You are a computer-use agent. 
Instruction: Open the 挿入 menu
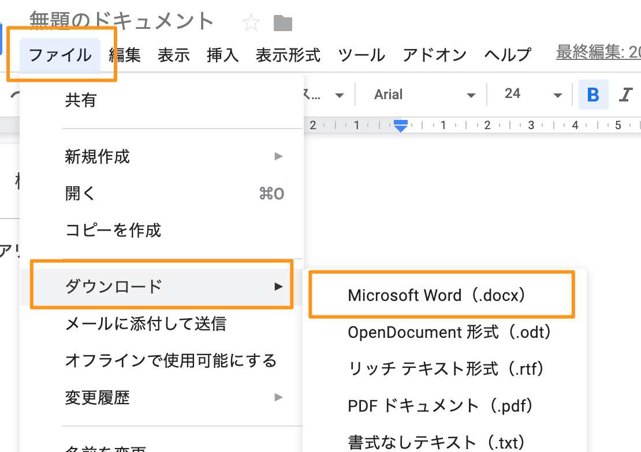(223, 55)
